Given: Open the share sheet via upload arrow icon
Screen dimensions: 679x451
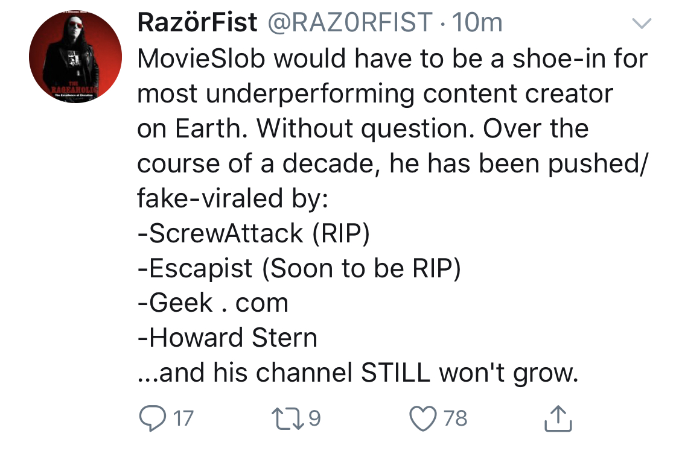Looking at the screenshot, I should pos(558,418).
